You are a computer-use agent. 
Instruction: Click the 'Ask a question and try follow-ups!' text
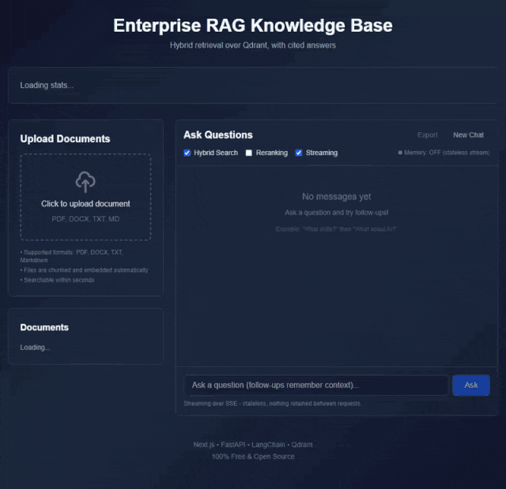coord(336,213)
